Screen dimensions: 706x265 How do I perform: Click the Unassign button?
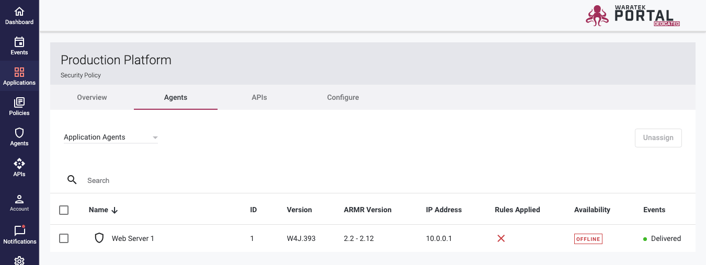coord(658,137)
